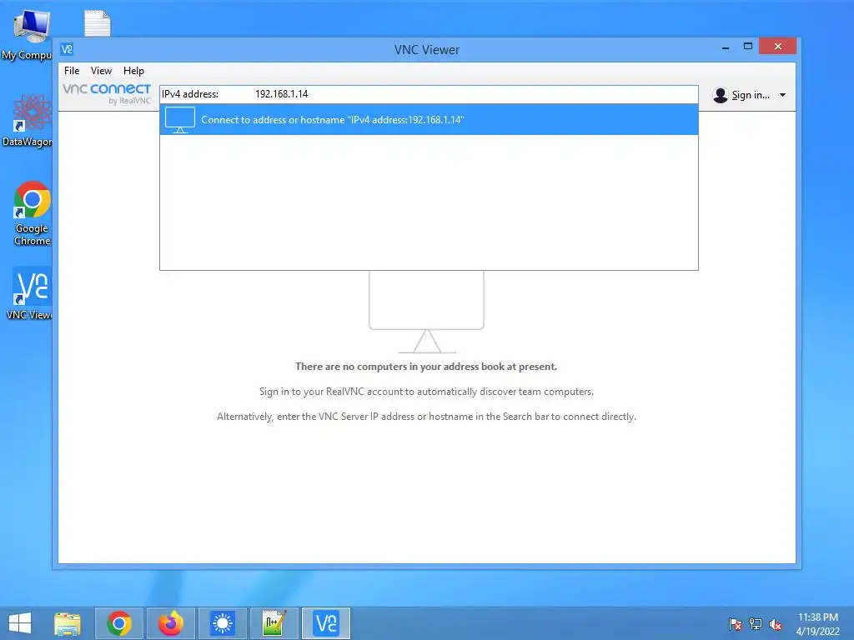Screen dimensions: 854x640
Task: Click the VNC Viewer title bar icon
Action: coord(67,49)
